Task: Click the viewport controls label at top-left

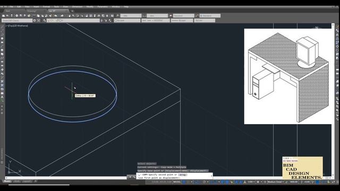Action: click(16, 26)
